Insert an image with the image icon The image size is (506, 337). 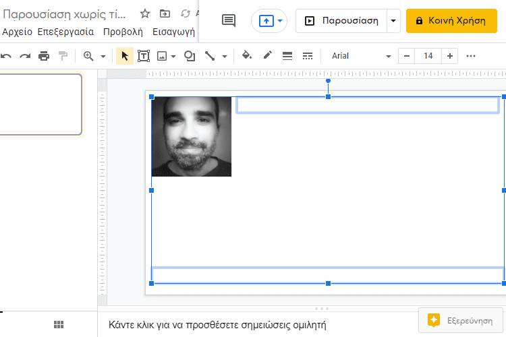pos(162,57)
